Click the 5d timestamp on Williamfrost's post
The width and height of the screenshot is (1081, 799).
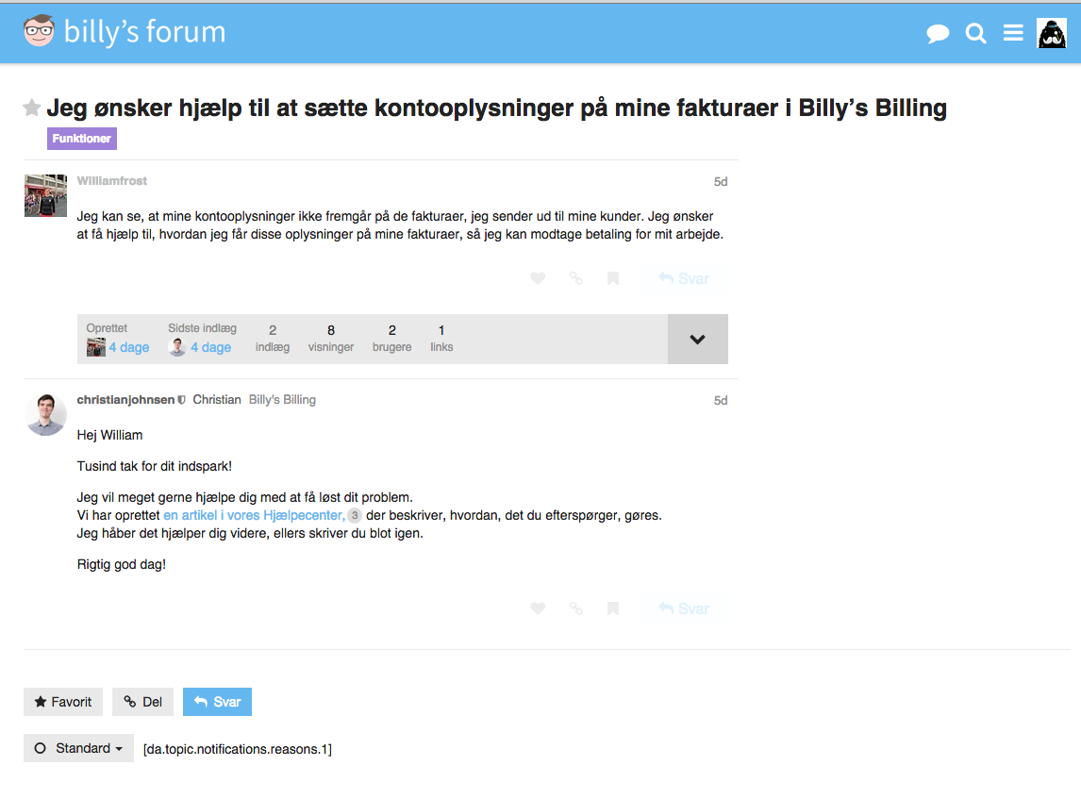pos(721,181)
